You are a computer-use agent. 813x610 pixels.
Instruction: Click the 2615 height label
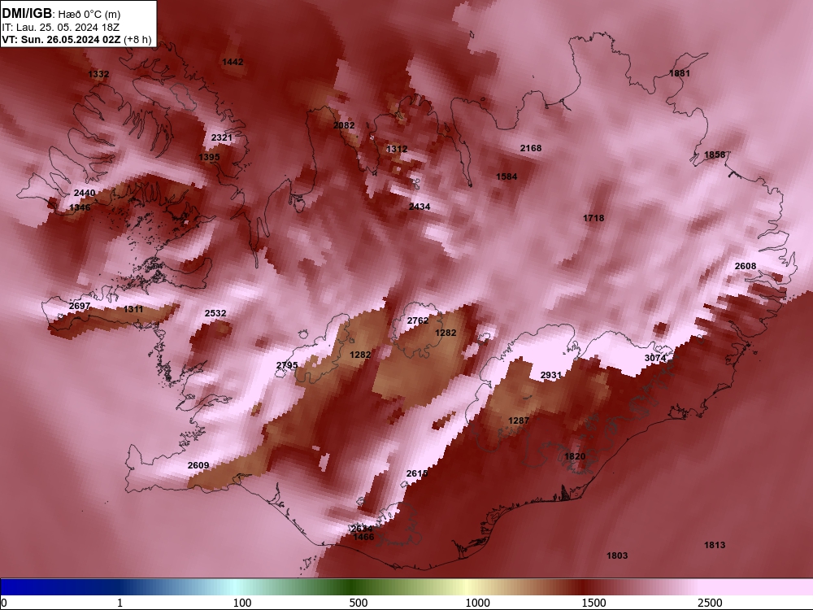coord(417,473)
